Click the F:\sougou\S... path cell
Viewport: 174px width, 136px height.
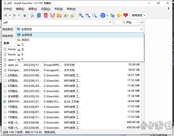coord(52,70)
